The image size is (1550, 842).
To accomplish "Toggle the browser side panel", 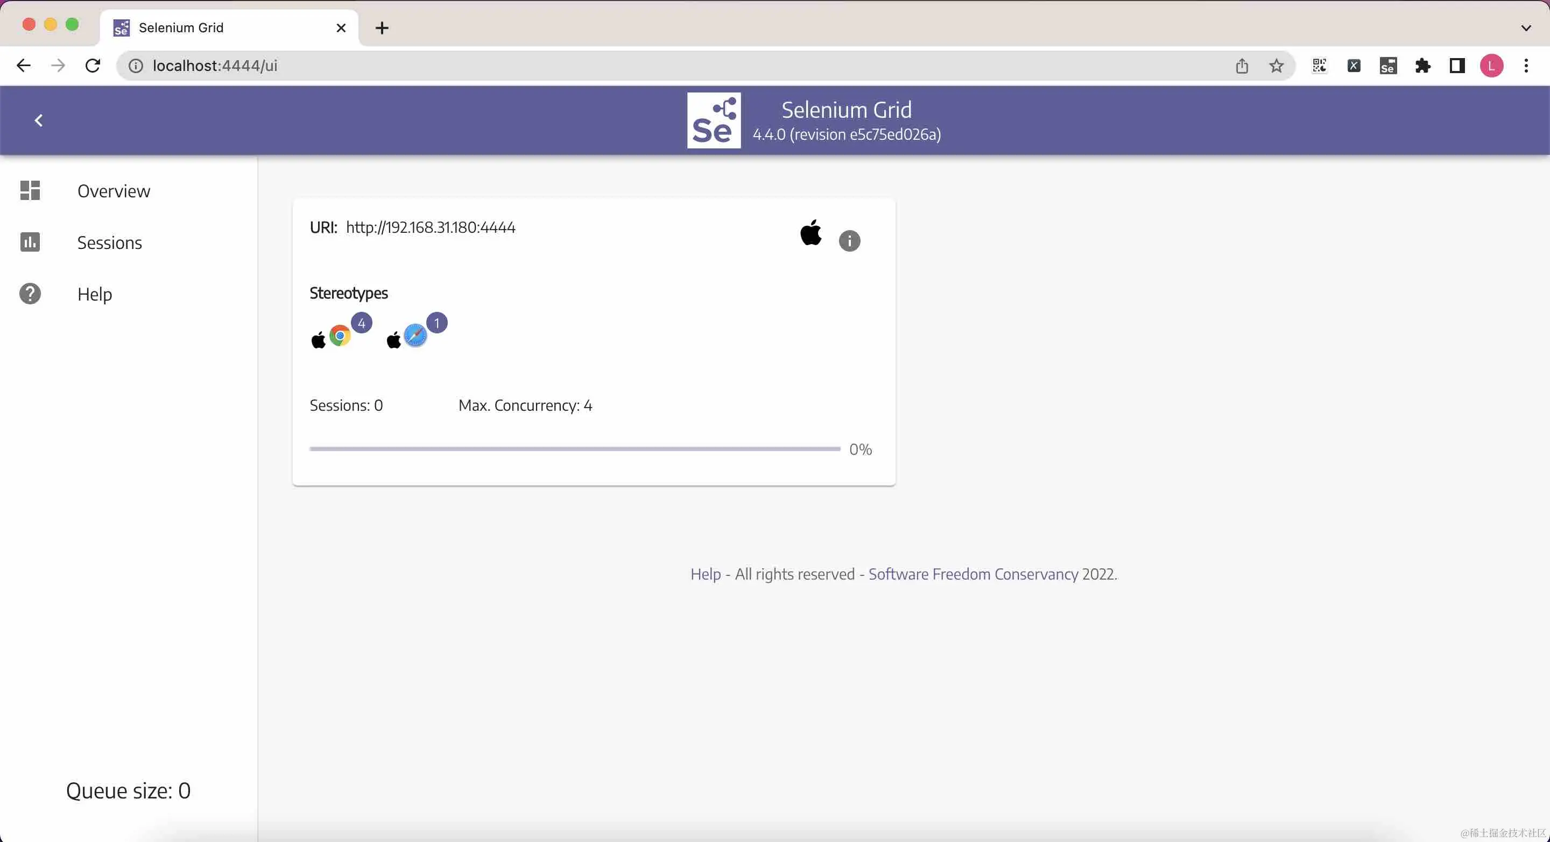I will click(x=1457, y=66).
